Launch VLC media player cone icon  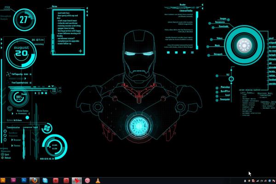98,180
